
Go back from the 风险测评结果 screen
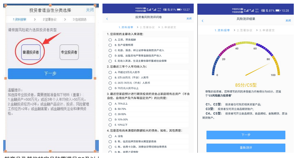coord(203,21)
